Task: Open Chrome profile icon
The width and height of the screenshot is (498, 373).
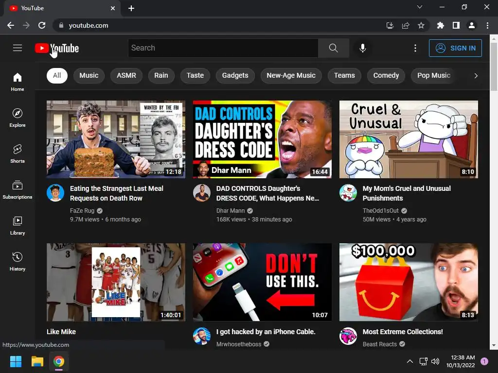Action: [472, 25]
